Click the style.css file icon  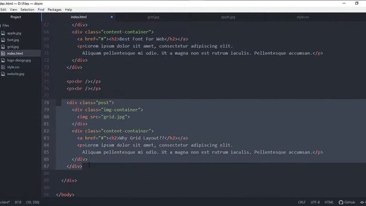[3, 67]
